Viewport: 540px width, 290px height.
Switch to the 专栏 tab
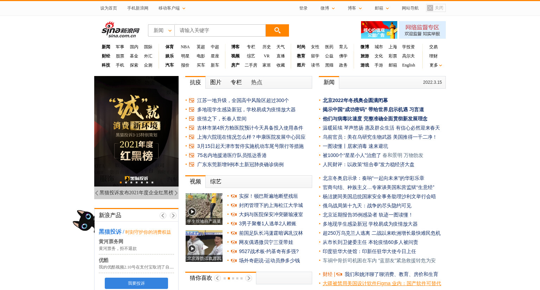pos(236,82)
